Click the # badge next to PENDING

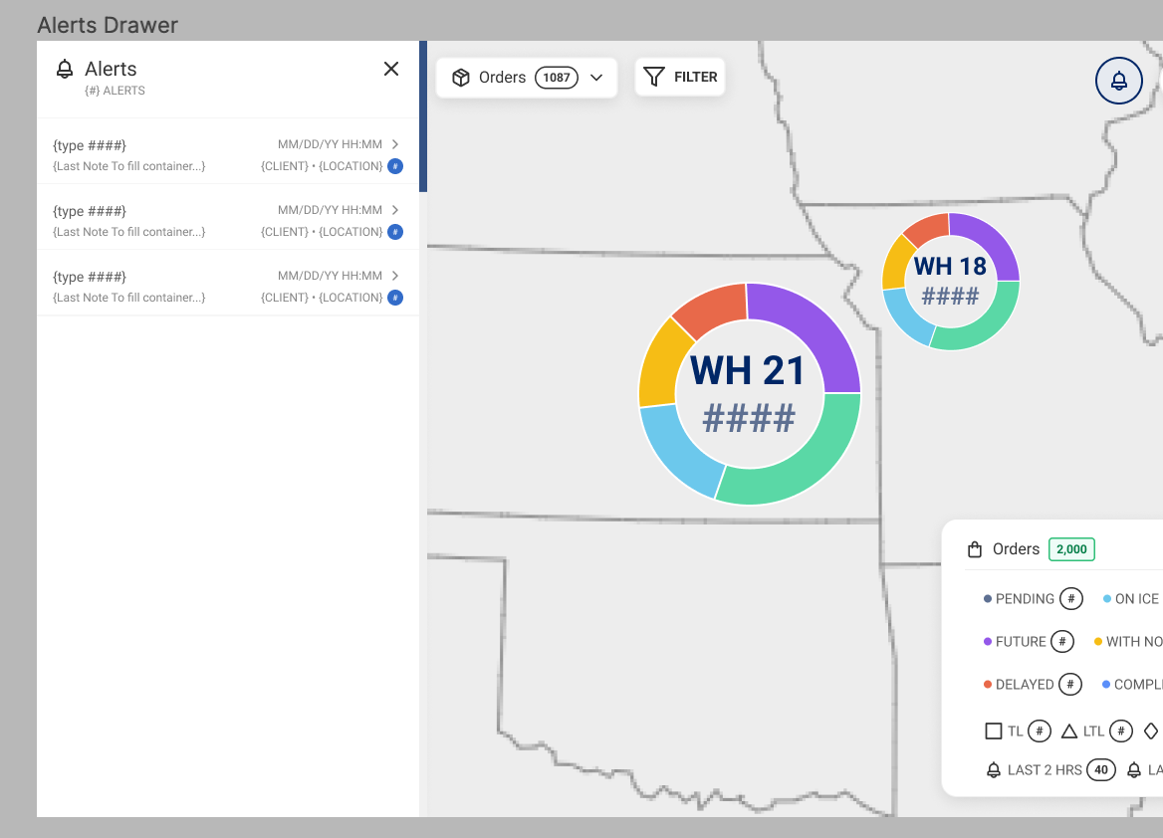1071,598
